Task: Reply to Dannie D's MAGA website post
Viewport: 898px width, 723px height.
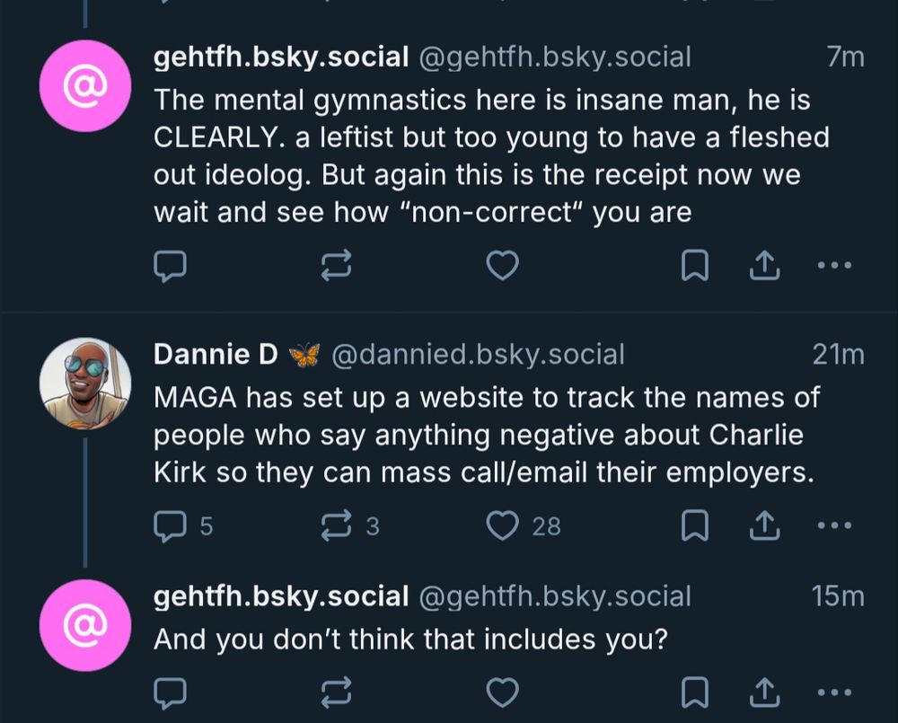Action: pyautogui.click(x=169, y=525)
